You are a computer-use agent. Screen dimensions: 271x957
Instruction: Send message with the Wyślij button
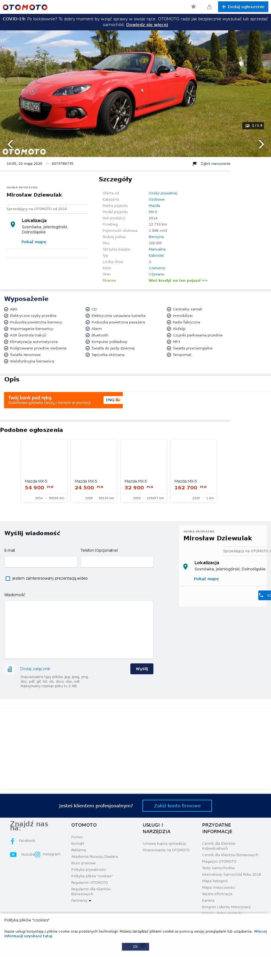pyautogui.click(x=142, y=669)
